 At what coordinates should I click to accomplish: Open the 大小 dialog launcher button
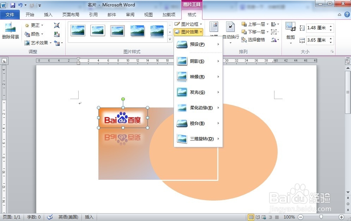tap(332, 51)
